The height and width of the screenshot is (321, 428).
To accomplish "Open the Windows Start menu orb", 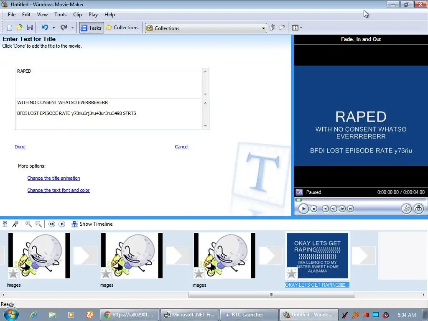I will click(10, 314).
